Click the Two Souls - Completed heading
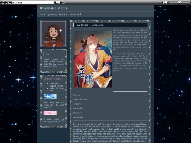Viewport: 191px width, 143px height. tap(89, 25)
